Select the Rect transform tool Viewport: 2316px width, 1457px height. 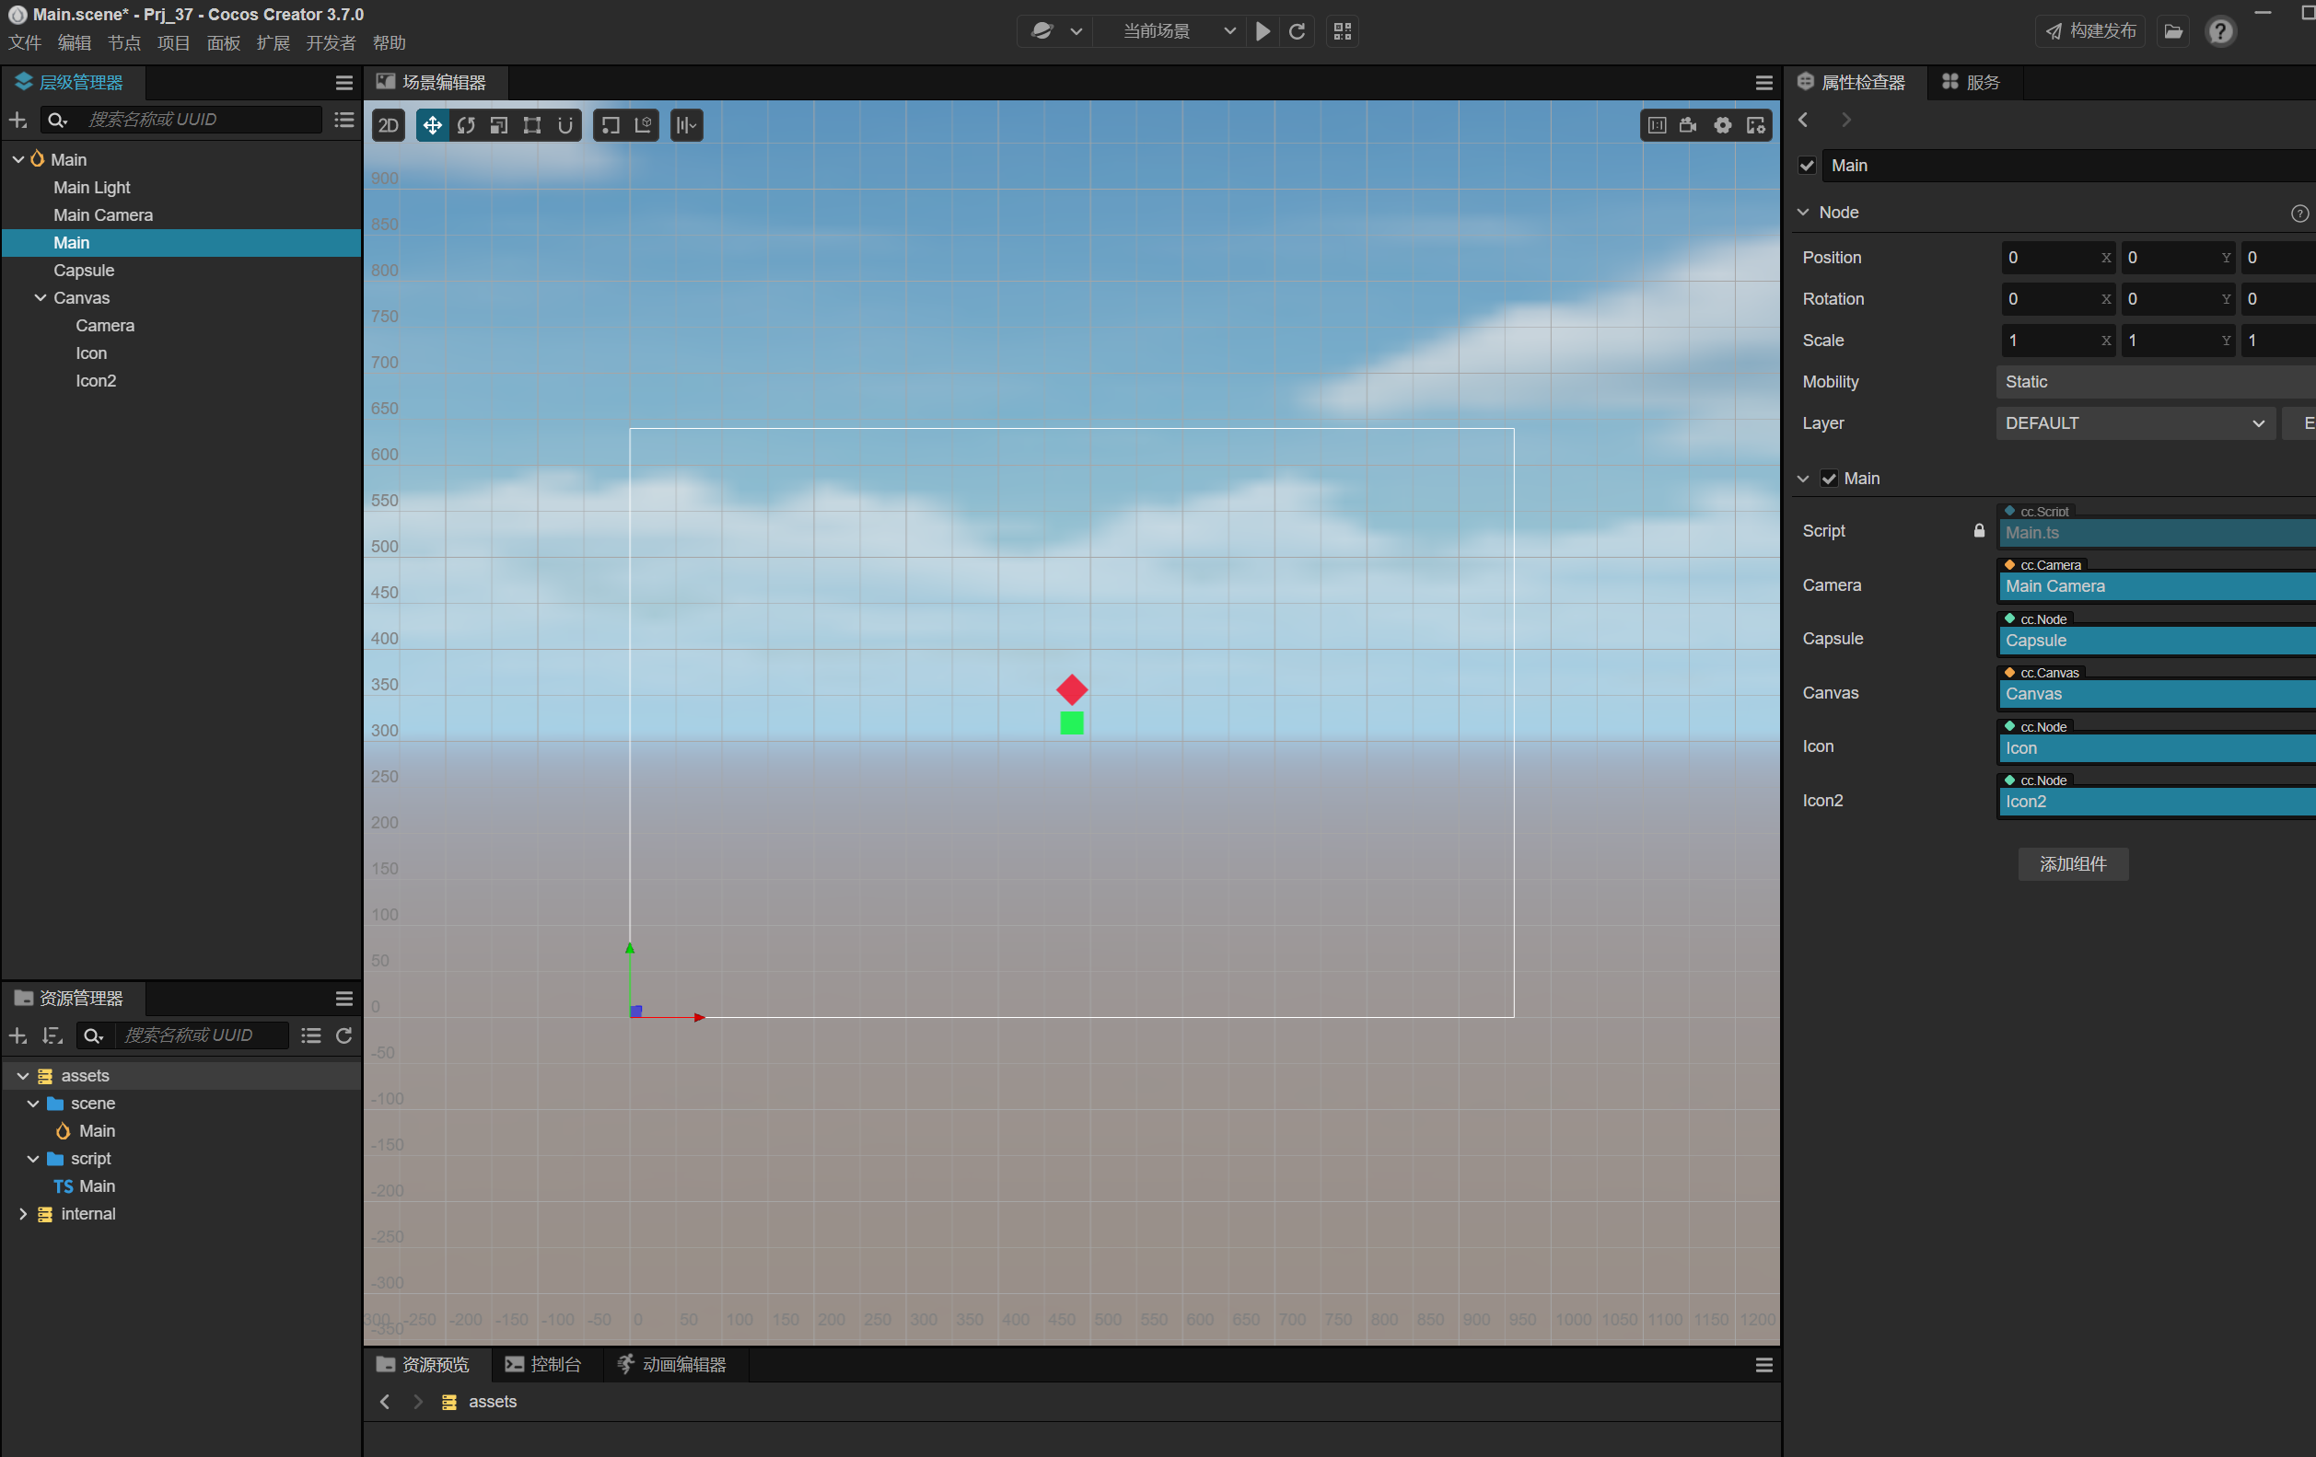click(532, 125)
